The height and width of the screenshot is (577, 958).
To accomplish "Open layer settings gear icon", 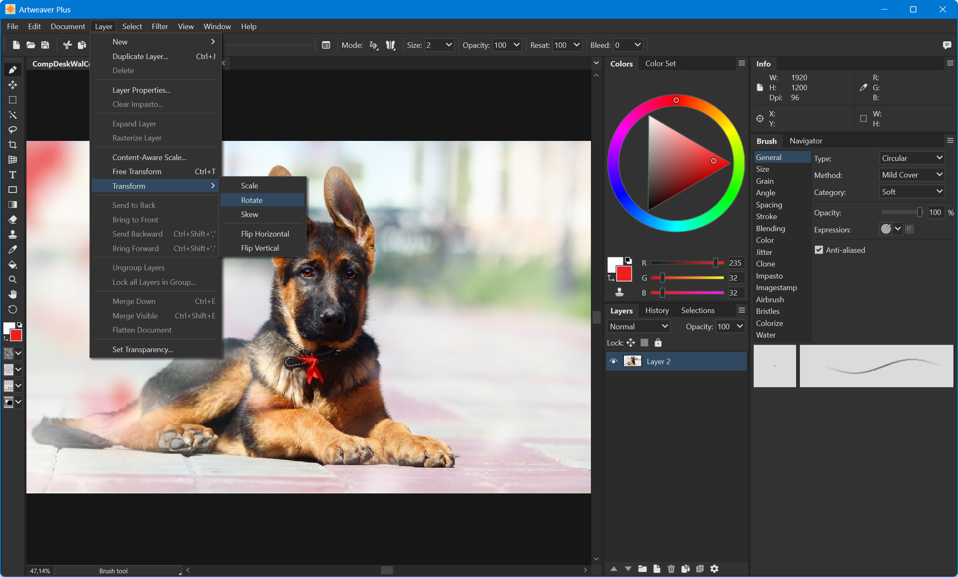I will [715, 569].
